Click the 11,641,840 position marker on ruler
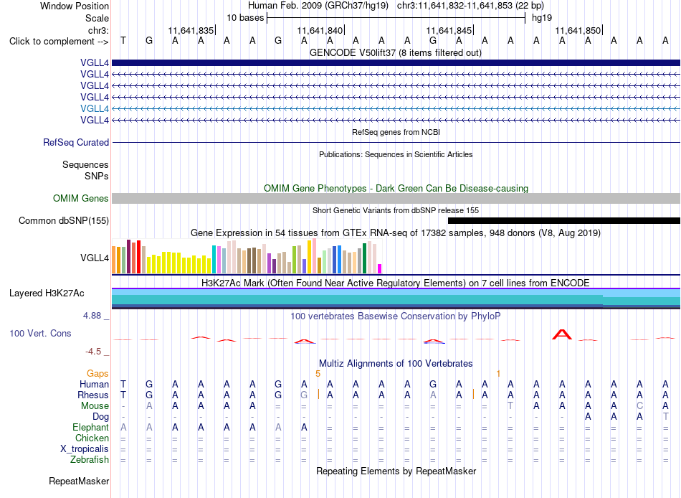The width and height of the screenshot is (681, 498). (320, 30)
